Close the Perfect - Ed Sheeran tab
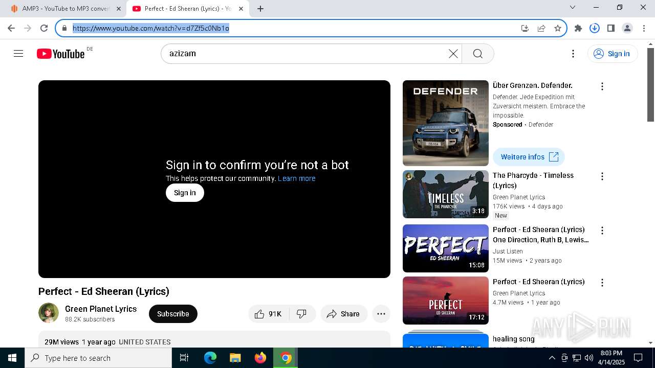The width and height of the screenshot is (655, 368). click(x=241, y=9)
